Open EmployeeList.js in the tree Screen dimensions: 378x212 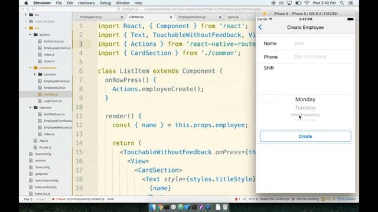(x=54, y=88)
